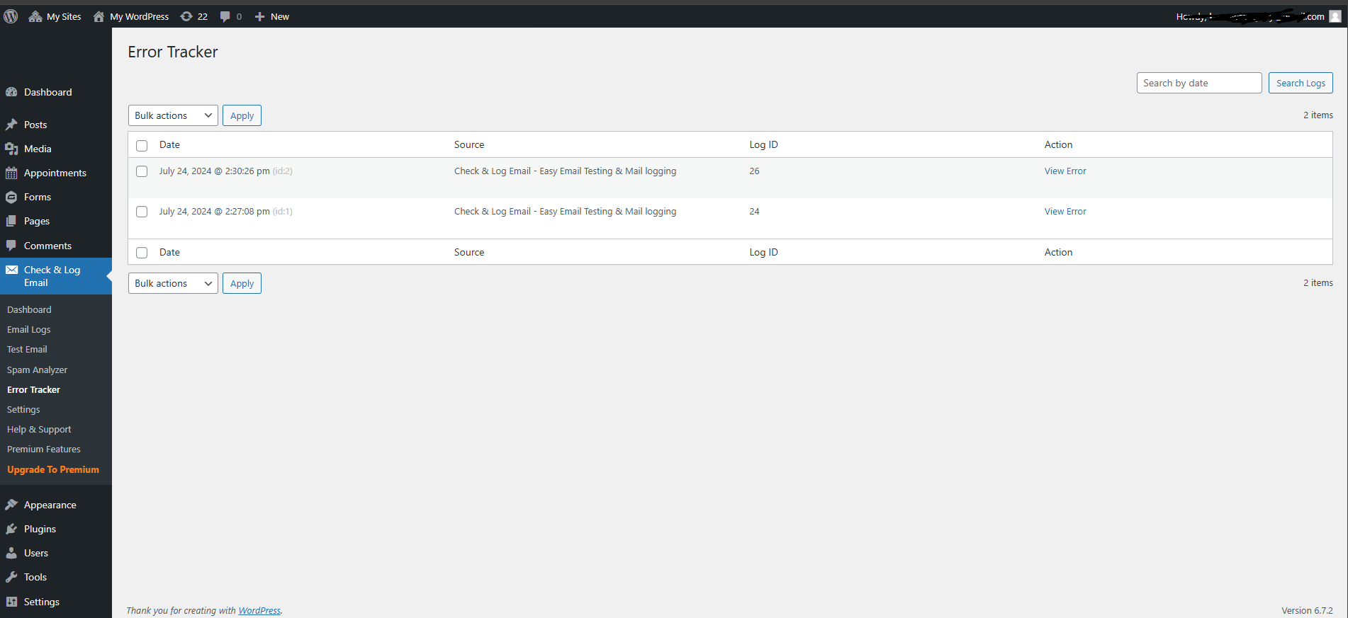Click the Appointments calendar icon
Screen dimensions: 1348x618
coord(11,173)
